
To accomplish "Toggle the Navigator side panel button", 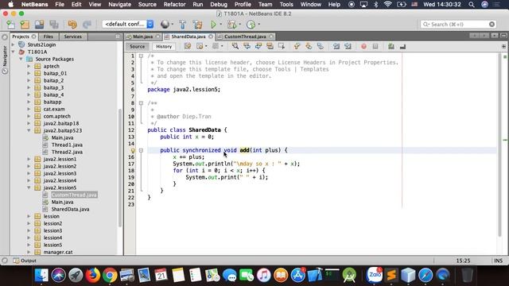I will tap(5, 60).
